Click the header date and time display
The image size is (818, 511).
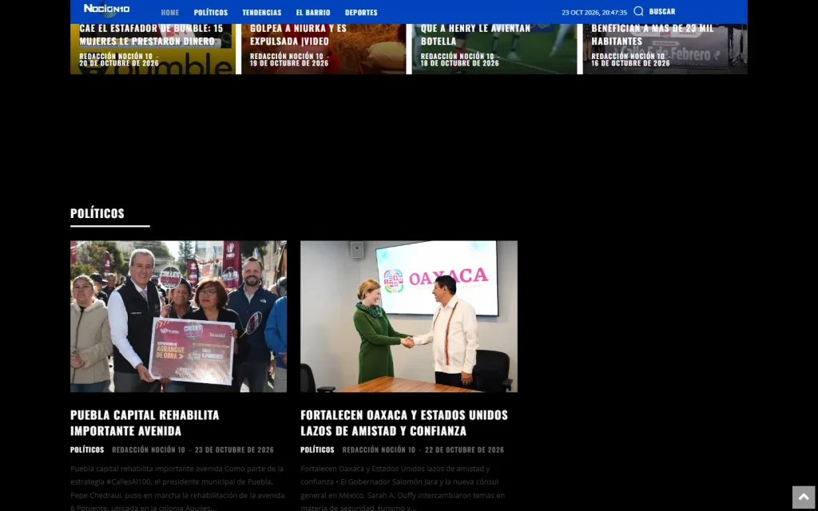click(594, 12)
